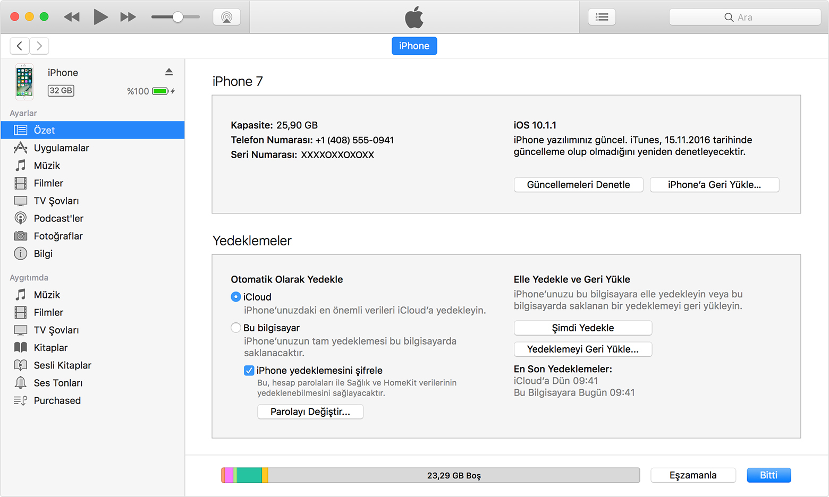Select the Bu bilgisayar radio button
This screenshot has width=829, height=497.
(x=236, y=328)
